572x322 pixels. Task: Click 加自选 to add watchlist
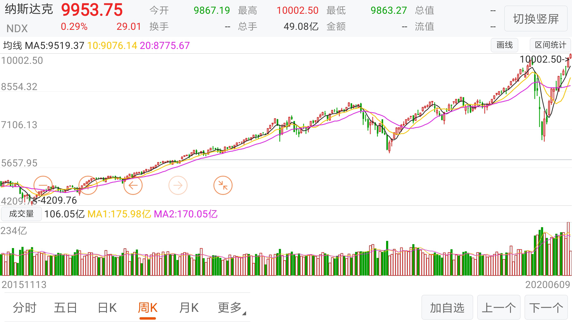click(447, 308)
